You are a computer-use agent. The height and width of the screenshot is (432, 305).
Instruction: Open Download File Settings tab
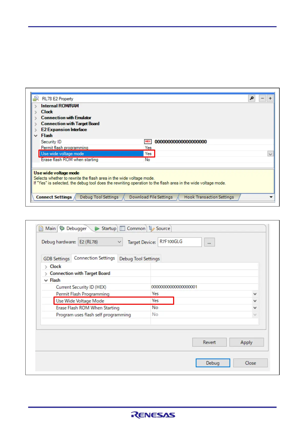[151, 197]
